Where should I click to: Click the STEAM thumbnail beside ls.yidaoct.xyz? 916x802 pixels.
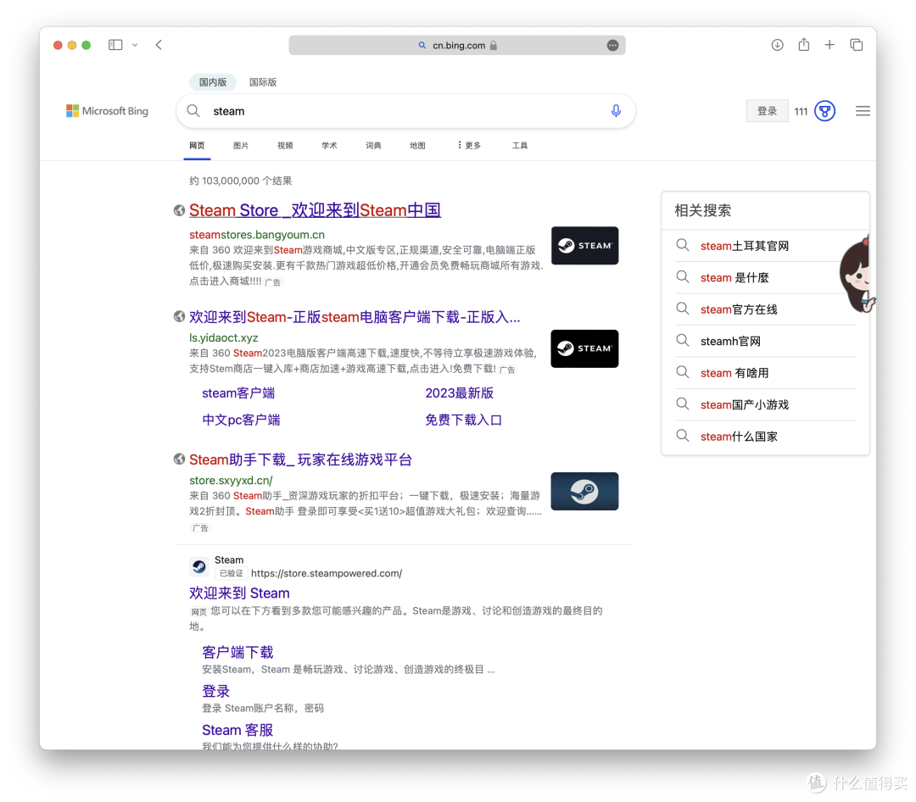click(x=584, y=348)
